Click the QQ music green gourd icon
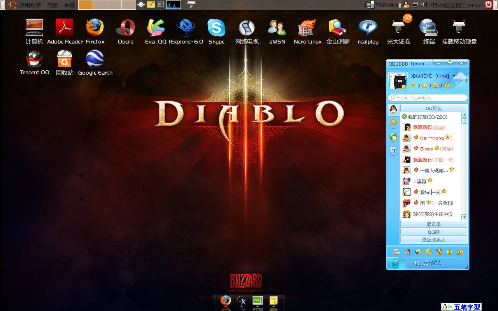498x311 pixels. (x=450, y=252)
